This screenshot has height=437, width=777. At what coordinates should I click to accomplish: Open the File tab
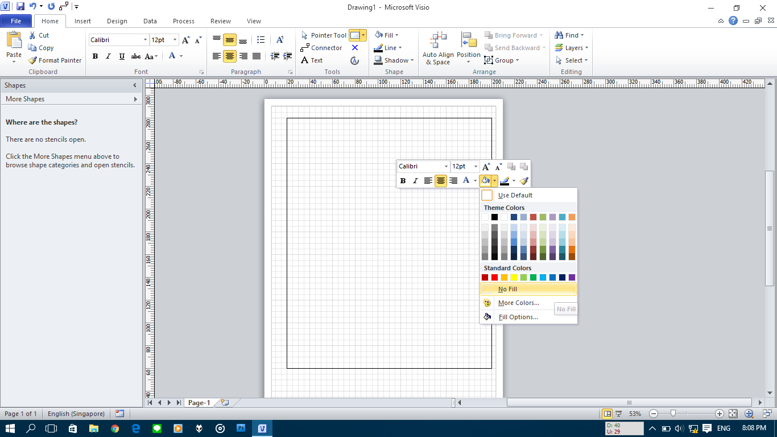[x=16, y=21]
